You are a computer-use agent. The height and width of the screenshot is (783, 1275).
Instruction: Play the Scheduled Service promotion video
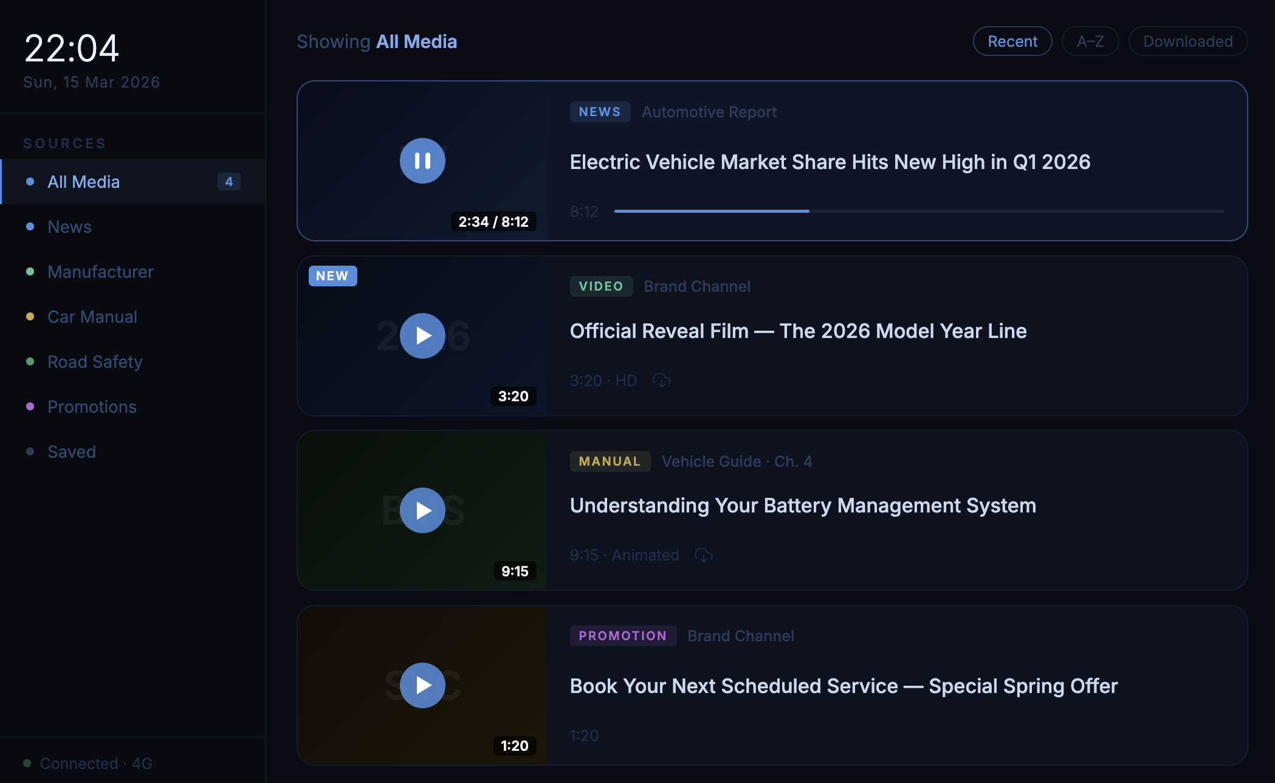click(x=422, y=685)
